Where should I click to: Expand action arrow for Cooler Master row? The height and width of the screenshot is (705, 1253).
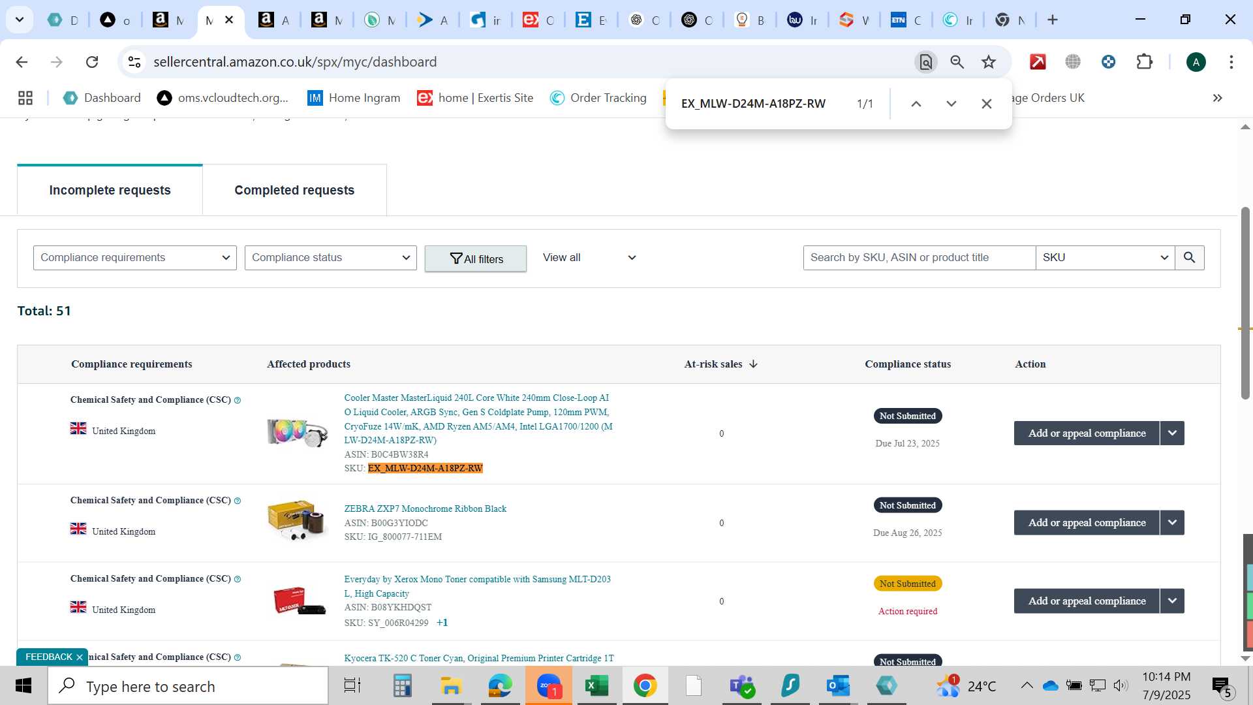pyautogui.click(x=1173, y=433)
